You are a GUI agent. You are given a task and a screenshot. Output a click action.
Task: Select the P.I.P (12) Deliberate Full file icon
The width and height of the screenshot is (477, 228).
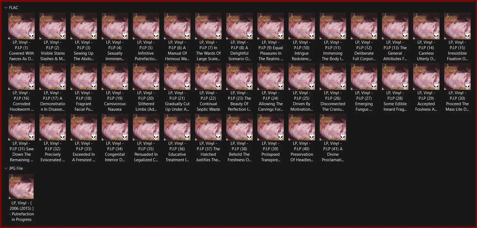pos(364,26)
